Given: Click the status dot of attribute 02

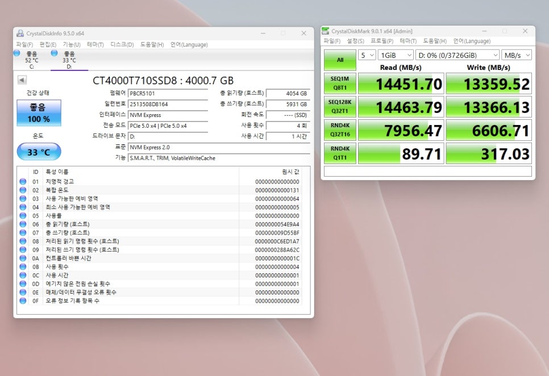Looking at the screenshot, I should click(x=23, y=190).
